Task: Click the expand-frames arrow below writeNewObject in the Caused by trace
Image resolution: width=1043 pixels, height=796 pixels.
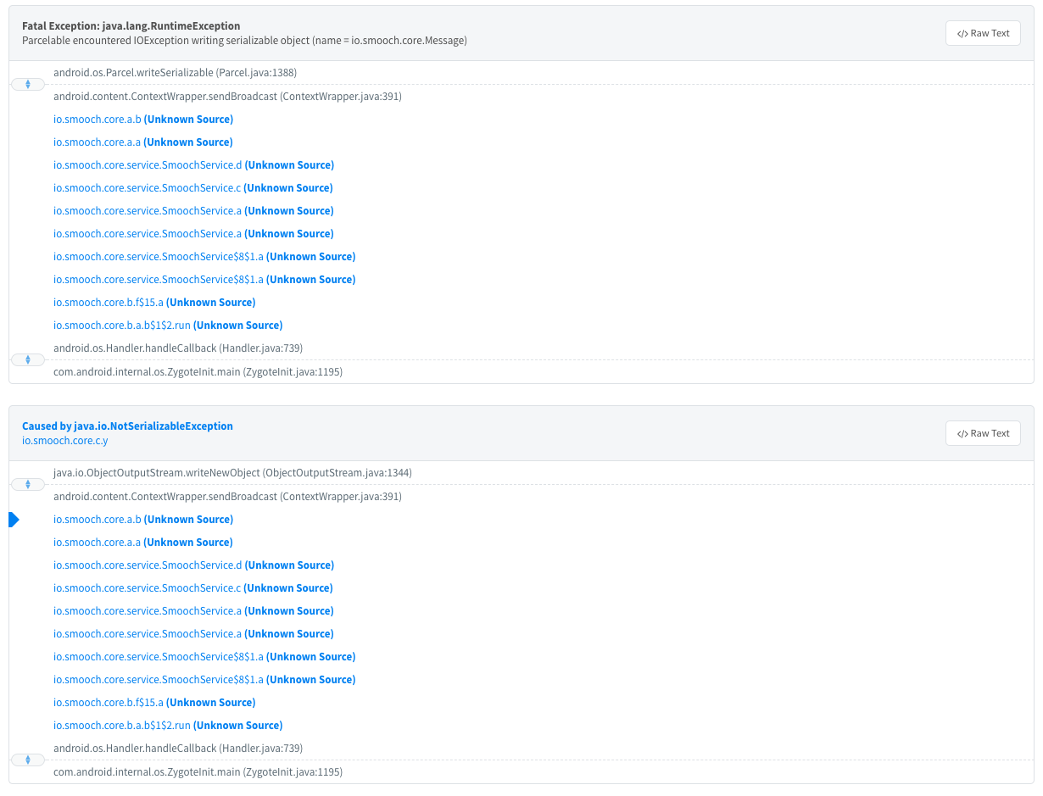Action: pyautogui.click(x=27, y=484)
